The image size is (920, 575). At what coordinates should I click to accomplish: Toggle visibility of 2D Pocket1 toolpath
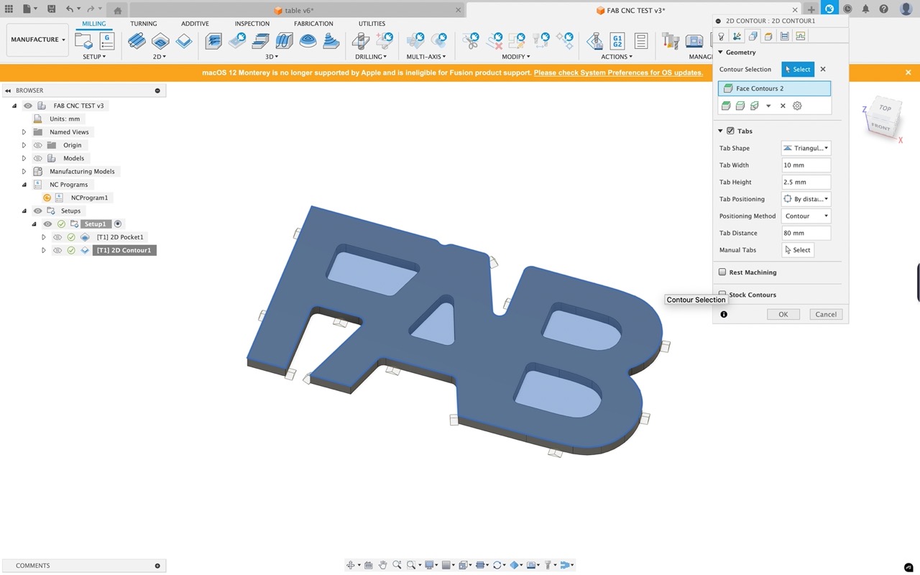(x=57, y=237)
